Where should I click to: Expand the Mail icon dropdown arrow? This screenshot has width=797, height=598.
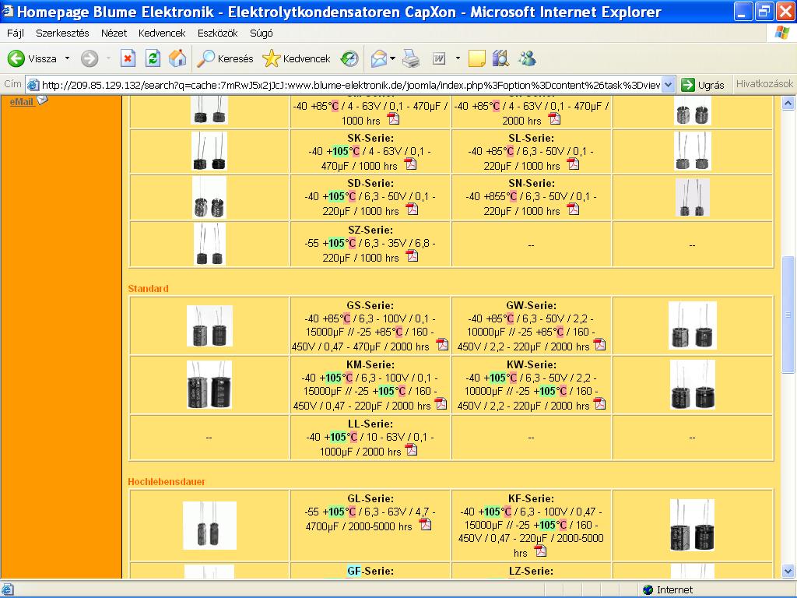[392, 58]
